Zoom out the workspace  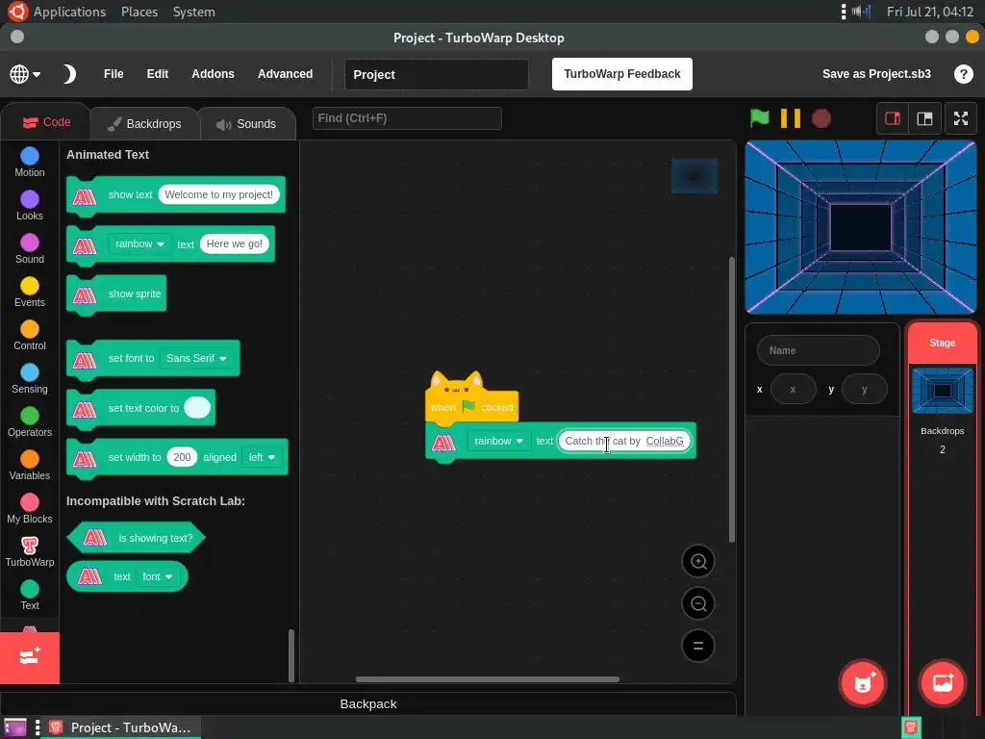click(698, 603)
